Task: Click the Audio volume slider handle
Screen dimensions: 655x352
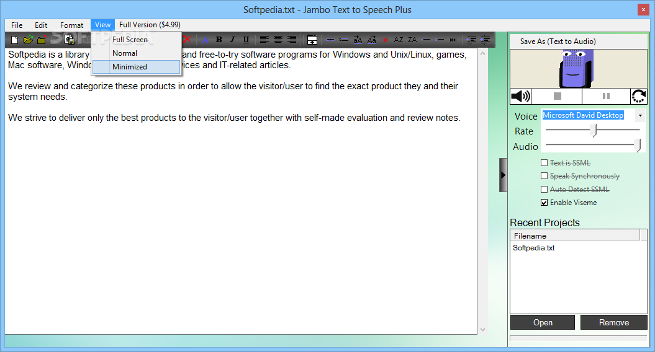Action: (x=638, y=146)
